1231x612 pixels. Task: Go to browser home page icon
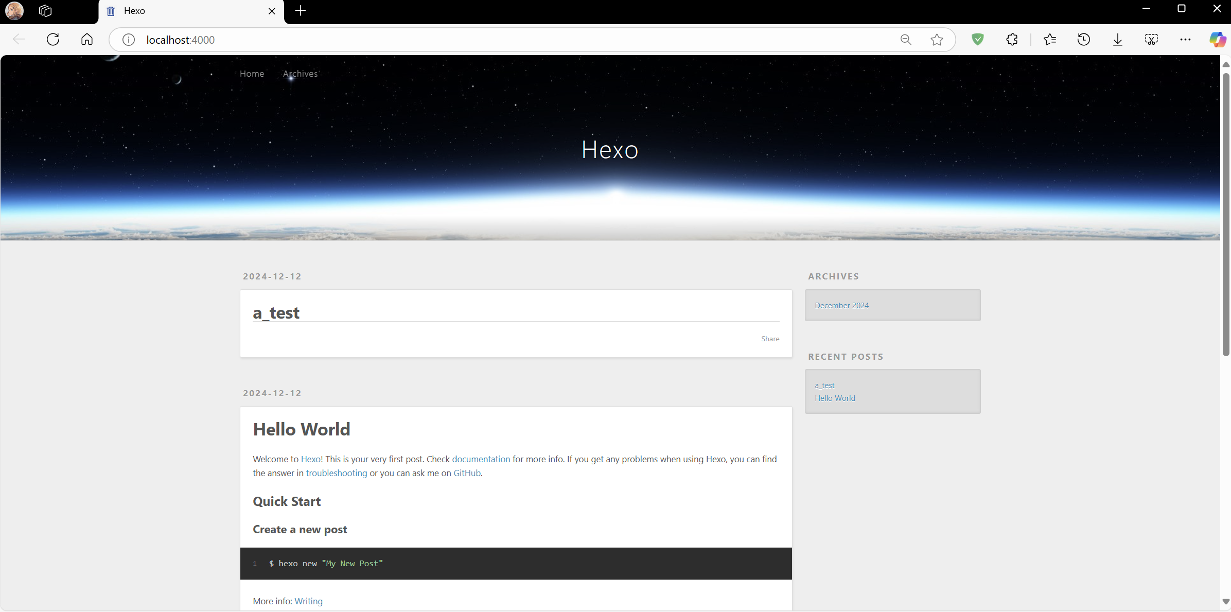(87, 40)
